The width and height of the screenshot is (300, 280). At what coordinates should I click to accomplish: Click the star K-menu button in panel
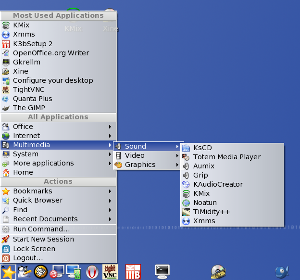(x=8, y=272)
